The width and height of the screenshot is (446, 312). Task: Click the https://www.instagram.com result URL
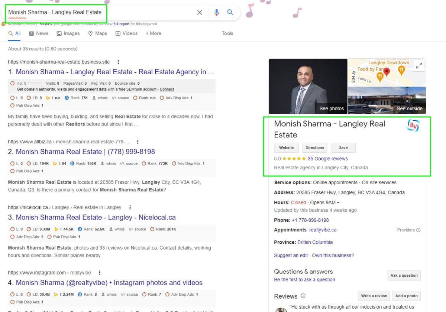coord(49,273)
